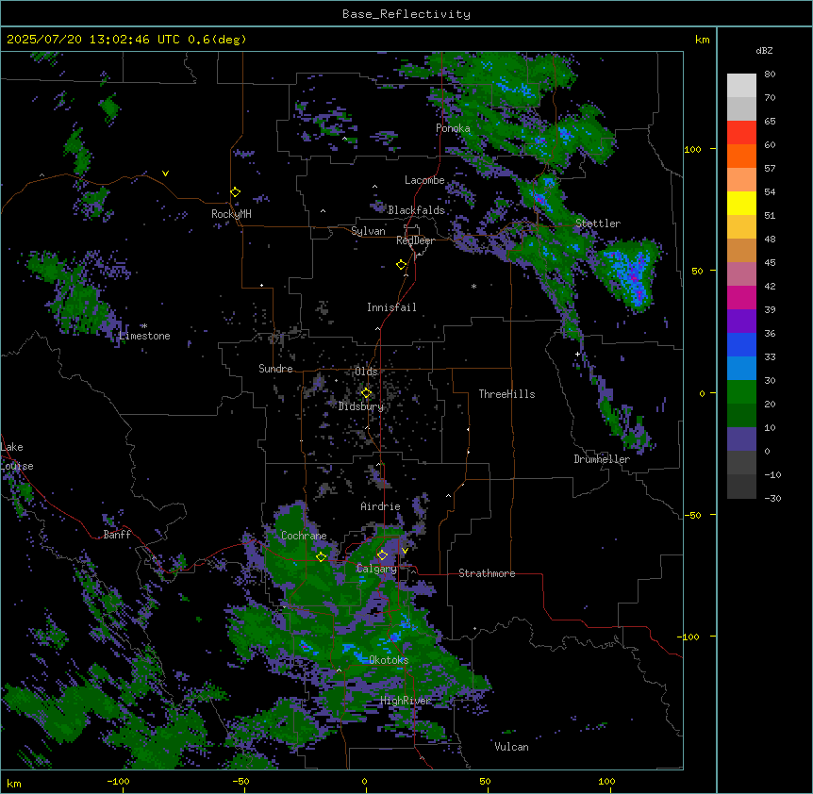The width and height of the screenshot is (813, 794).
Task: Click the -100 tick on the bottom axis
Action: click(x=118, y=781)
